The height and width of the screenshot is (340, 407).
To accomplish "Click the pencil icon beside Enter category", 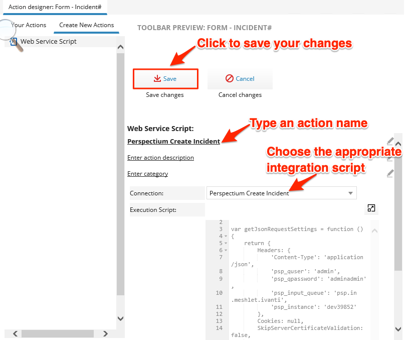I will click(390, 173).
